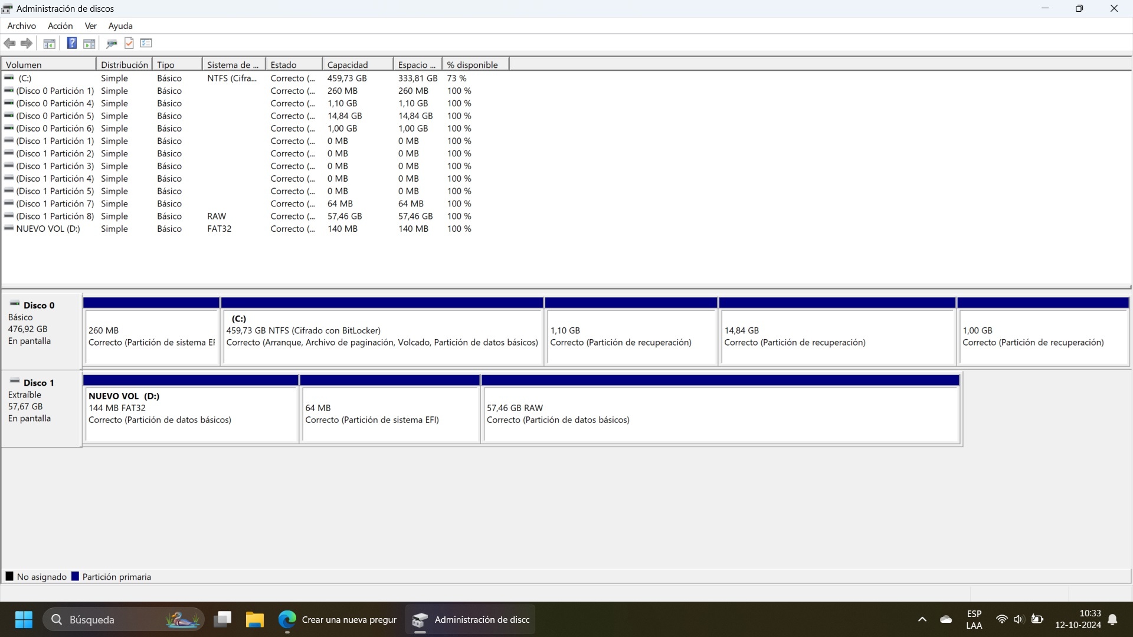Open the Archivo menu

click(x=21, y=26)
